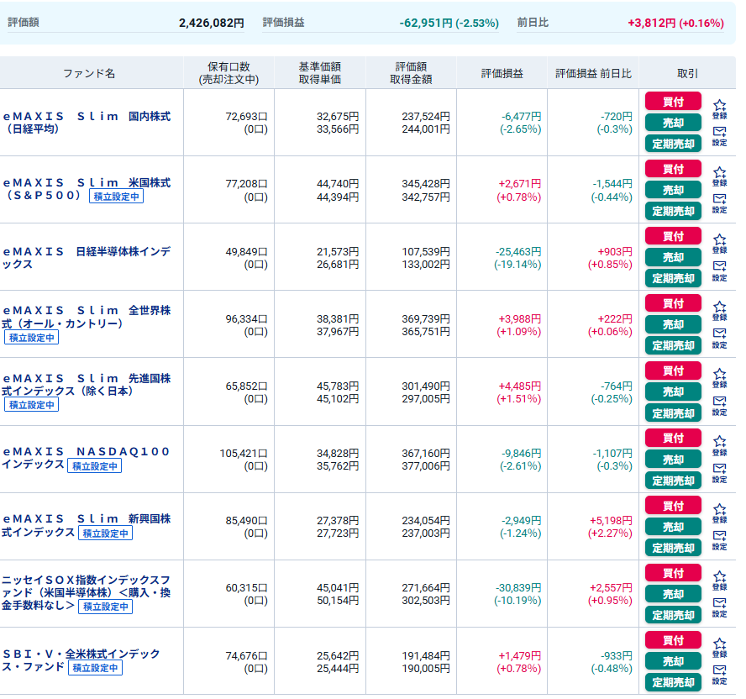Viewport: 746px width, 699px height.
Task: Click the 登録 star icon for 先進国株式インデックス
Action: click(x=720, y=378)
